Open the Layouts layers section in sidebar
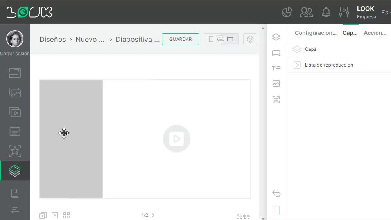This screenshot has height=220, width=391. pos(15,171)
